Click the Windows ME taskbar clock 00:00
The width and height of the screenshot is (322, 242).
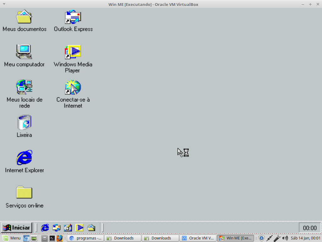point(310,228)
